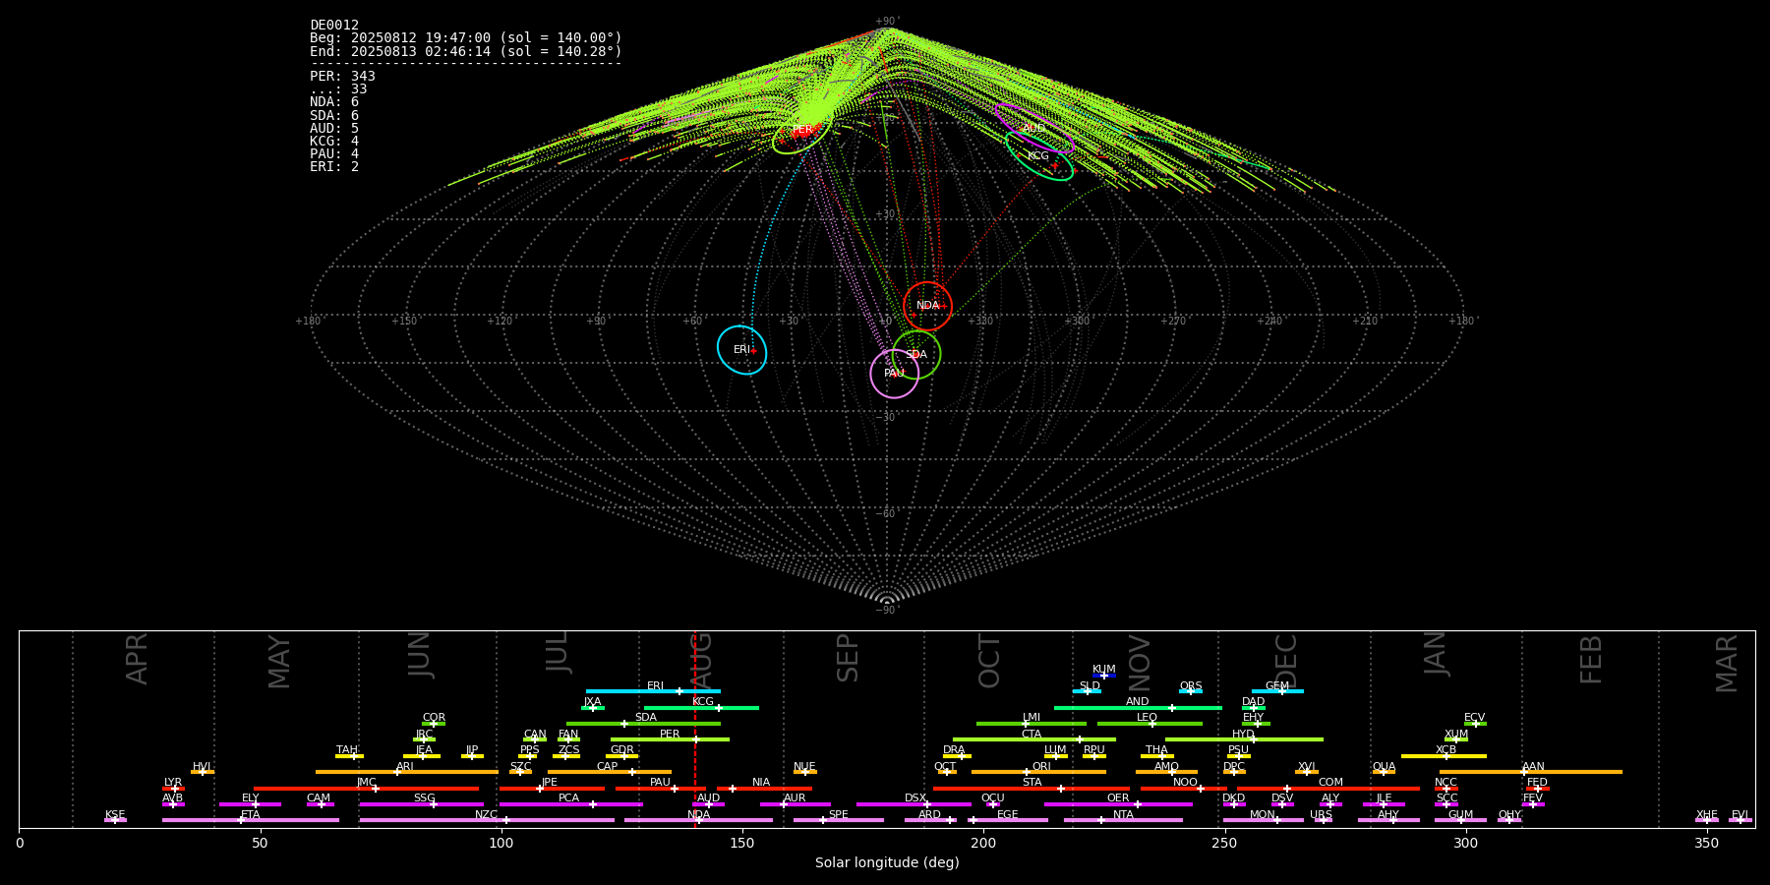This screenshot has width=1770, height=885.
Task: Click the AND shower bar in timeline
Action: (x=1138, y=708)
